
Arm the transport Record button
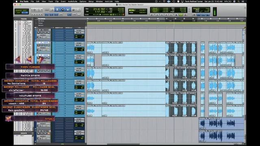(x=185, y=15)
